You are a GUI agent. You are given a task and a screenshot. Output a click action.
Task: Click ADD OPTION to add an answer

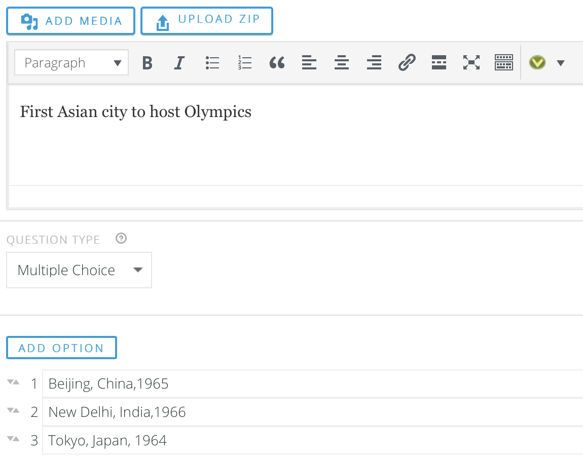click(61, 348)
